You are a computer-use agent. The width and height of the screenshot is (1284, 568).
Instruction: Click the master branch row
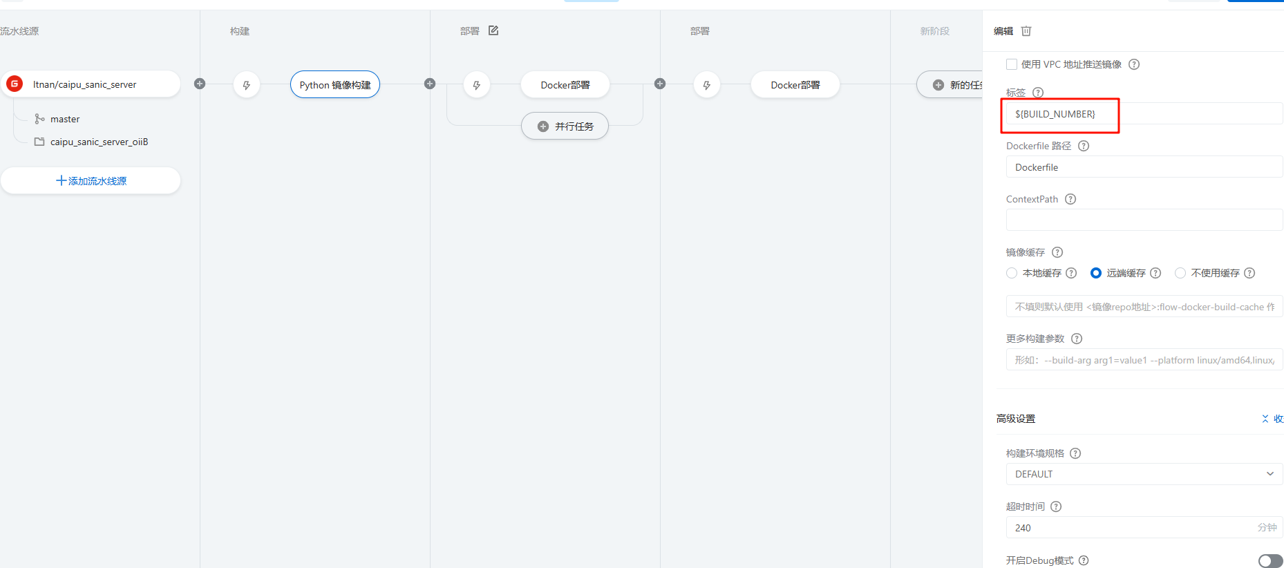pos(57,119)
